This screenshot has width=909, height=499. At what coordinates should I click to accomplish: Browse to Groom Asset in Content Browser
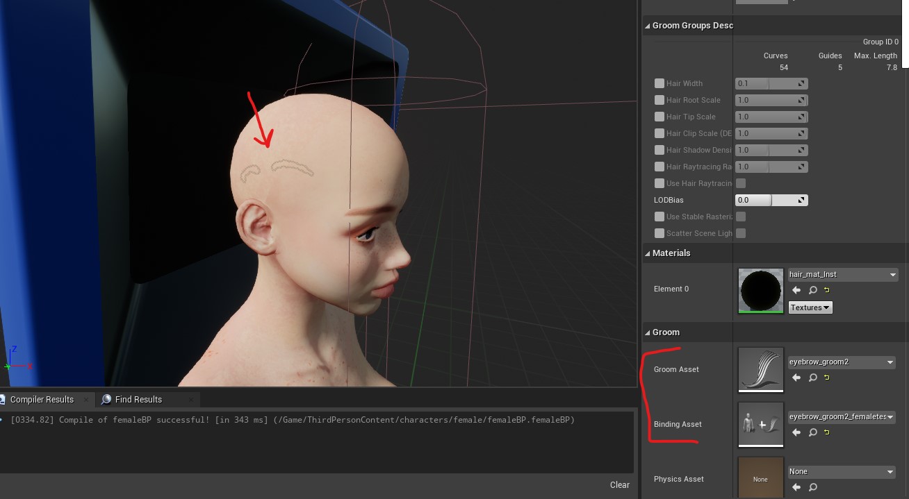[812, 378]
